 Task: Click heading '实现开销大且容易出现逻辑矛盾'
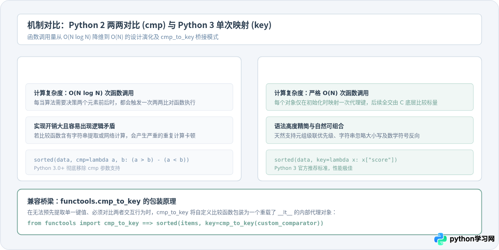click(74, 126)
